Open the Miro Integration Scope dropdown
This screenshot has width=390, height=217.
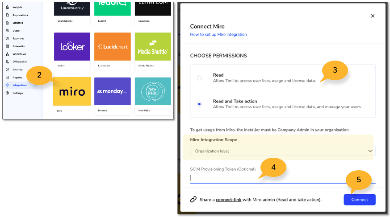(x=283, y=151)
